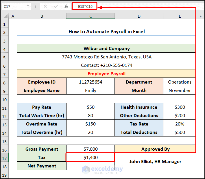Click the $150 overtime rate value
The width and height of the screenshot is (205, 179).
(91, 124)
